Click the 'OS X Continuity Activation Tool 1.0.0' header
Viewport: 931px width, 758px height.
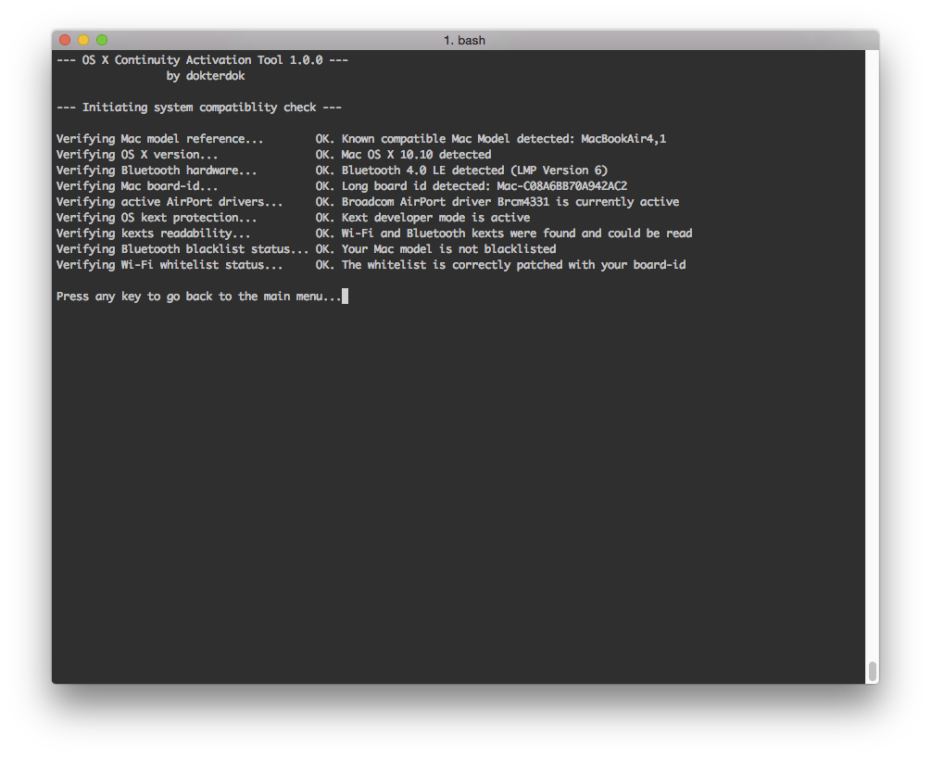click(203, 60)
